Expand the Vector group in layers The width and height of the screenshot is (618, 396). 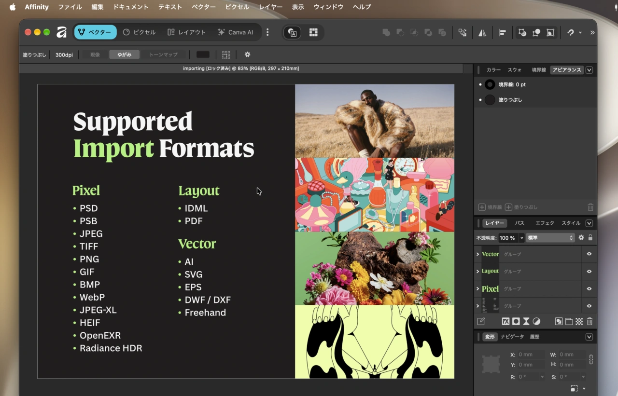(478, 254)
